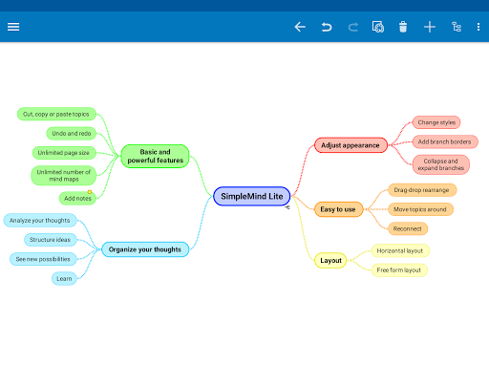Image resolution: width=489 pixels, height=367 pixels.
Task: Select the Organize your thoughts topic
Action: pyautogui.click(x=145, y=249)
